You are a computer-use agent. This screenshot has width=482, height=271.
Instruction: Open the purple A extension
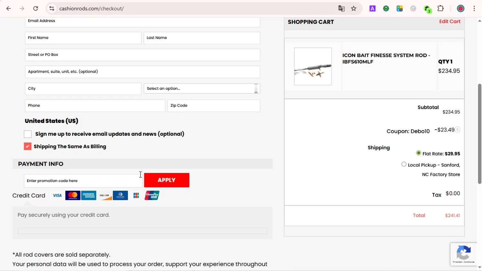372,9
